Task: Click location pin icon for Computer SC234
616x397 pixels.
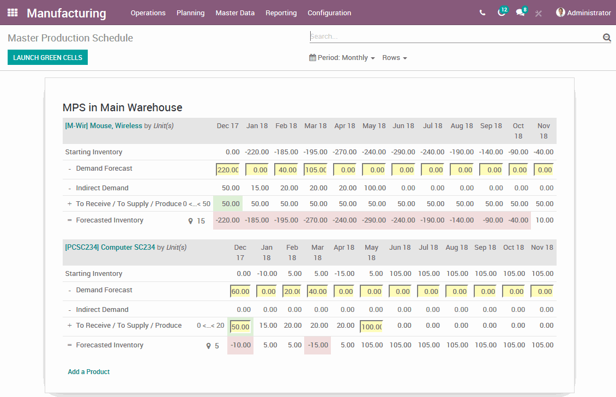Action: click(208, 346)
